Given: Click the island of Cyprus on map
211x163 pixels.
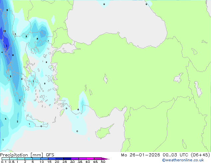Looking at the screenshot, I should click(x=103, y=132).
